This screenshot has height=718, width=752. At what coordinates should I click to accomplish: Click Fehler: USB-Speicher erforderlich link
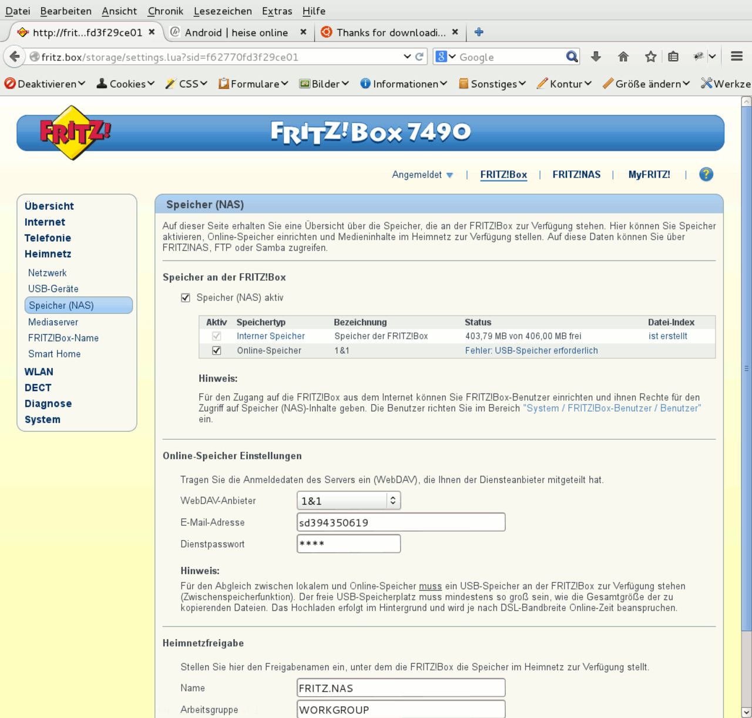click(x=532, y=350)
